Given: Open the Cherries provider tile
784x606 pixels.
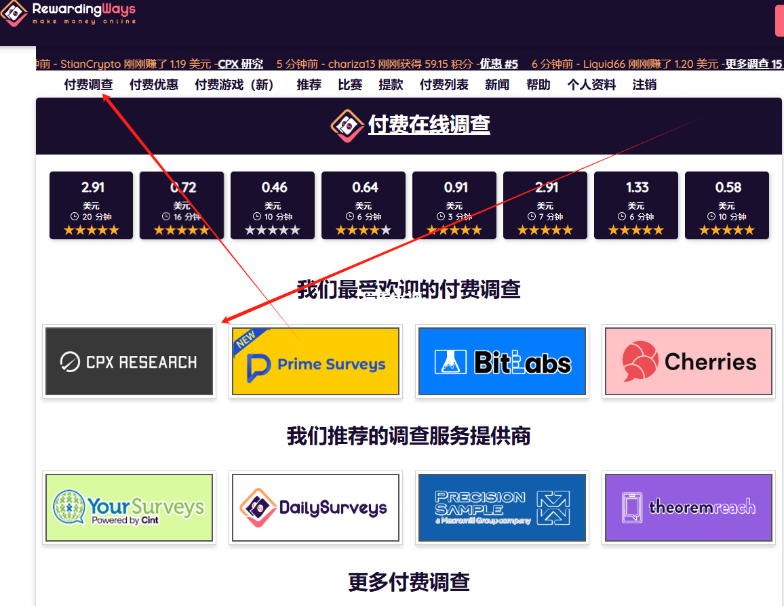Looking at the screenshot, I should pos(688,361).
